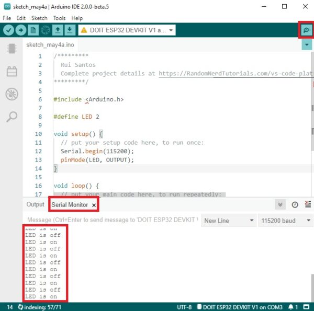The width and height of the screenshot is (314, 311).
Task: Click the notification bell in status bar
Action: 290,306
